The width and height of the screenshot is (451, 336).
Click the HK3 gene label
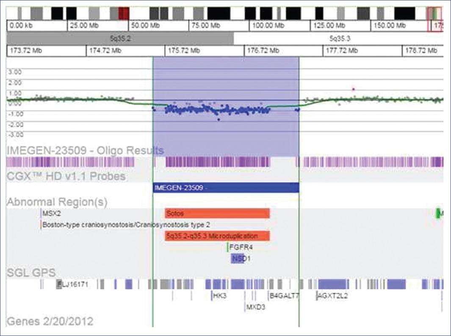[220, 296]
